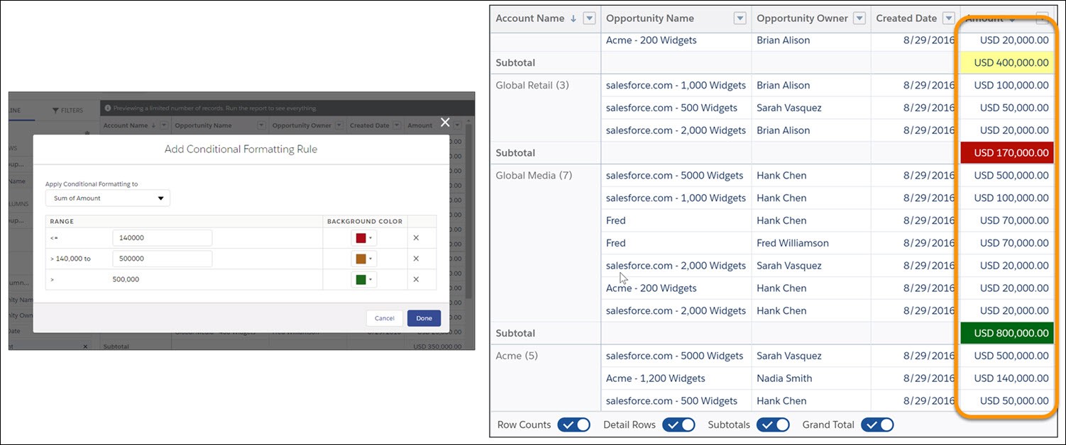This screenshot has height=445, width=1066.
Task: Close the Add Conditional Formatting Rule dialog
Action: pyautogui.click(x=445, y=123)
